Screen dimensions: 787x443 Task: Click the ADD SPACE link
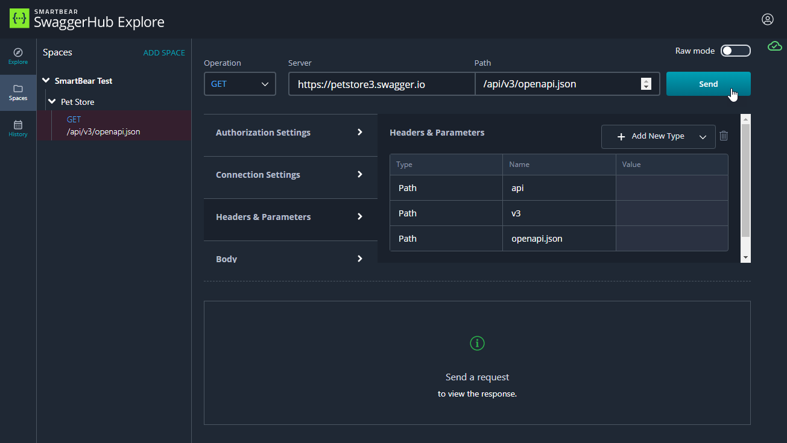[x=164, y=52]
